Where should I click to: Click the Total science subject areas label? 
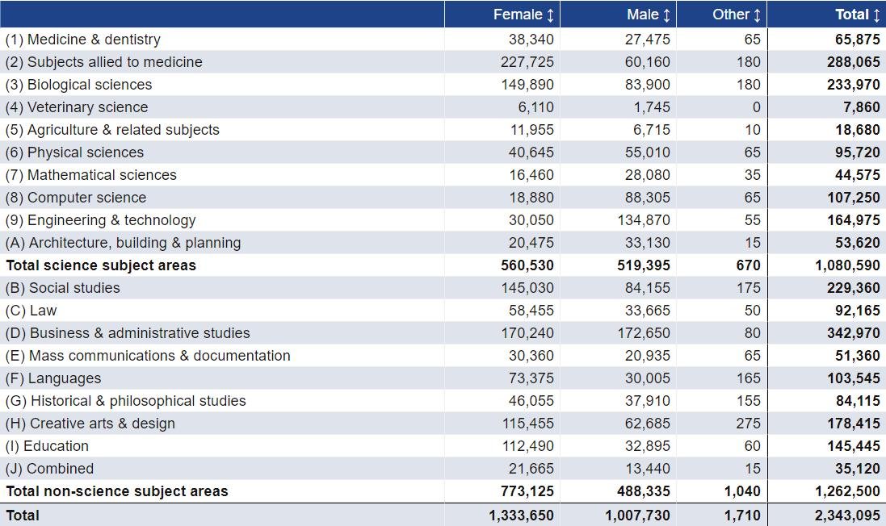pos(101,265)
